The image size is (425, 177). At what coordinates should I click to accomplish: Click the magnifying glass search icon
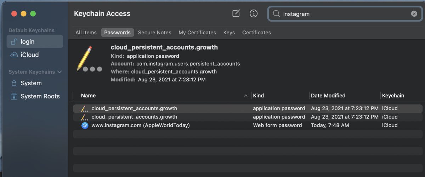[276, 14]
